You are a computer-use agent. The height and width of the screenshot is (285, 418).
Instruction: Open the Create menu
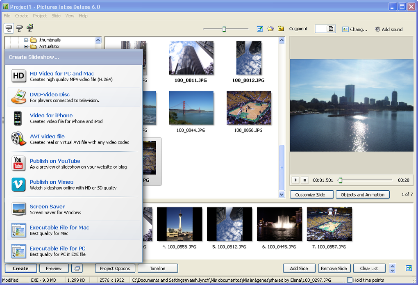[22, 16]
